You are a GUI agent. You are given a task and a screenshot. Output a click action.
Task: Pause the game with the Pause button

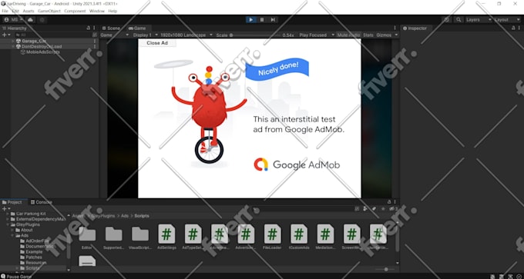(x=262, y=20)
